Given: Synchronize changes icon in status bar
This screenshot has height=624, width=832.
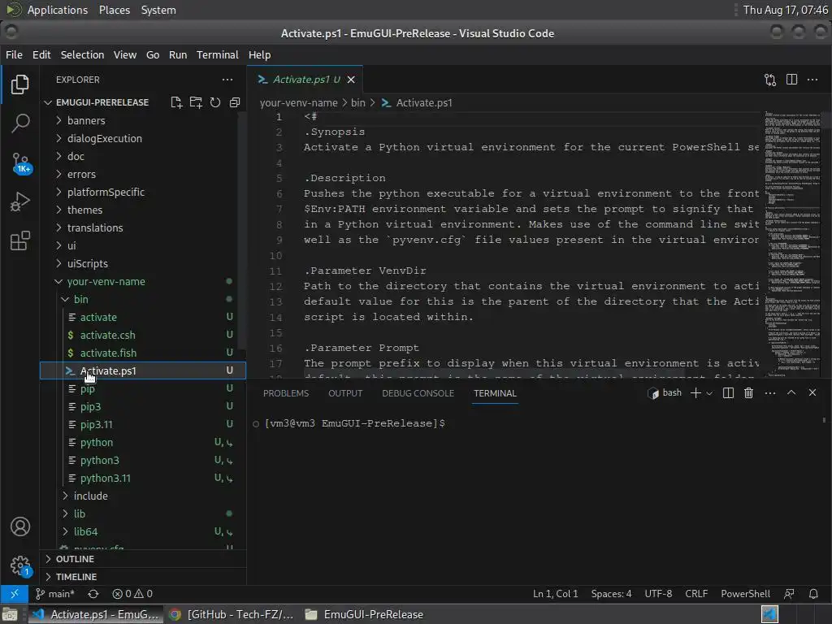Looking at the screenshot, I should (x=93, y=594).
